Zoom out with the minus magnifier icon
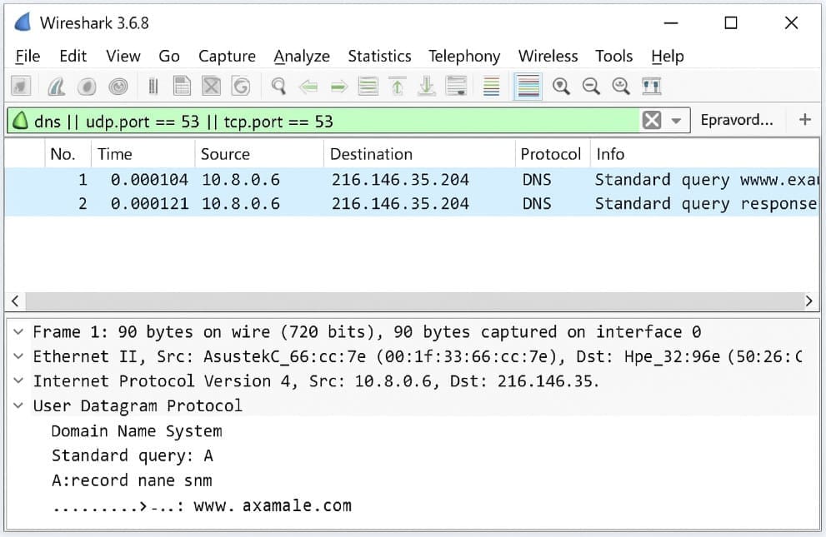This screenshot has height=537, width=826. [591, 87]
